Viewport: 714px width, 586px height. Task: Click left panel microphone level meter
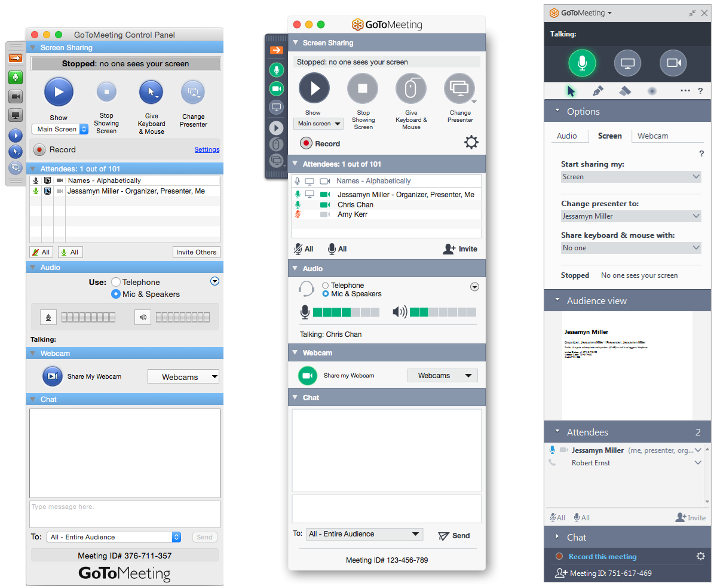point(88,317)
